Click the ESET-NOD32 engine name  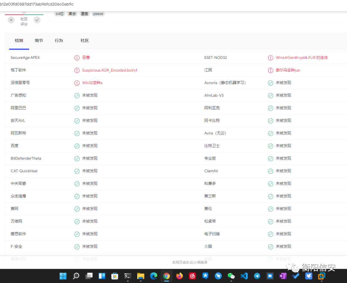tap(215, 58)
